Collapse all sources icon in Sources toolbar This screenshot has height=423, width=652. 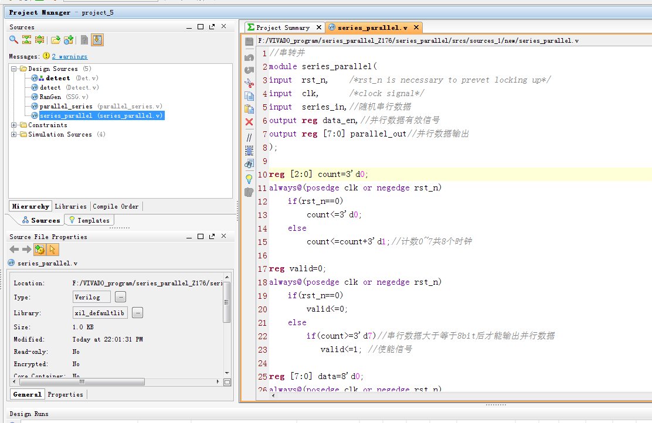(26, 40)
